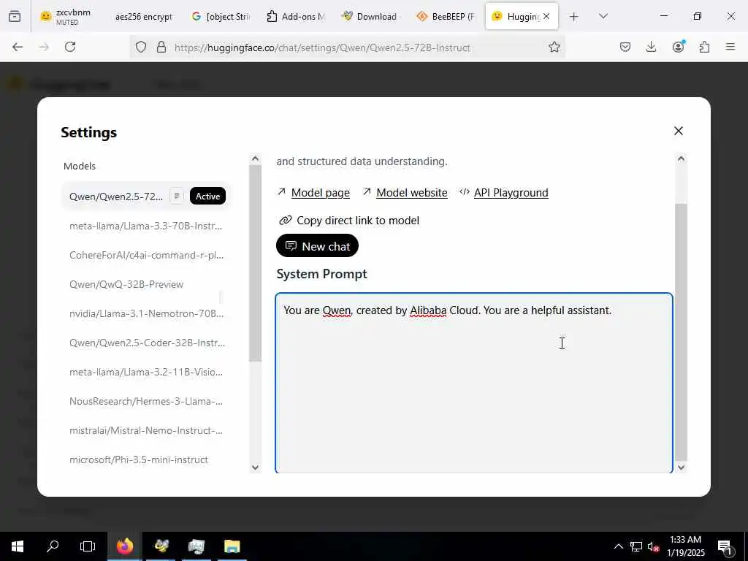Screen dimensions: 748x561
Task: Open Firefox View icon in tab bar
Action: pos(15,16)
